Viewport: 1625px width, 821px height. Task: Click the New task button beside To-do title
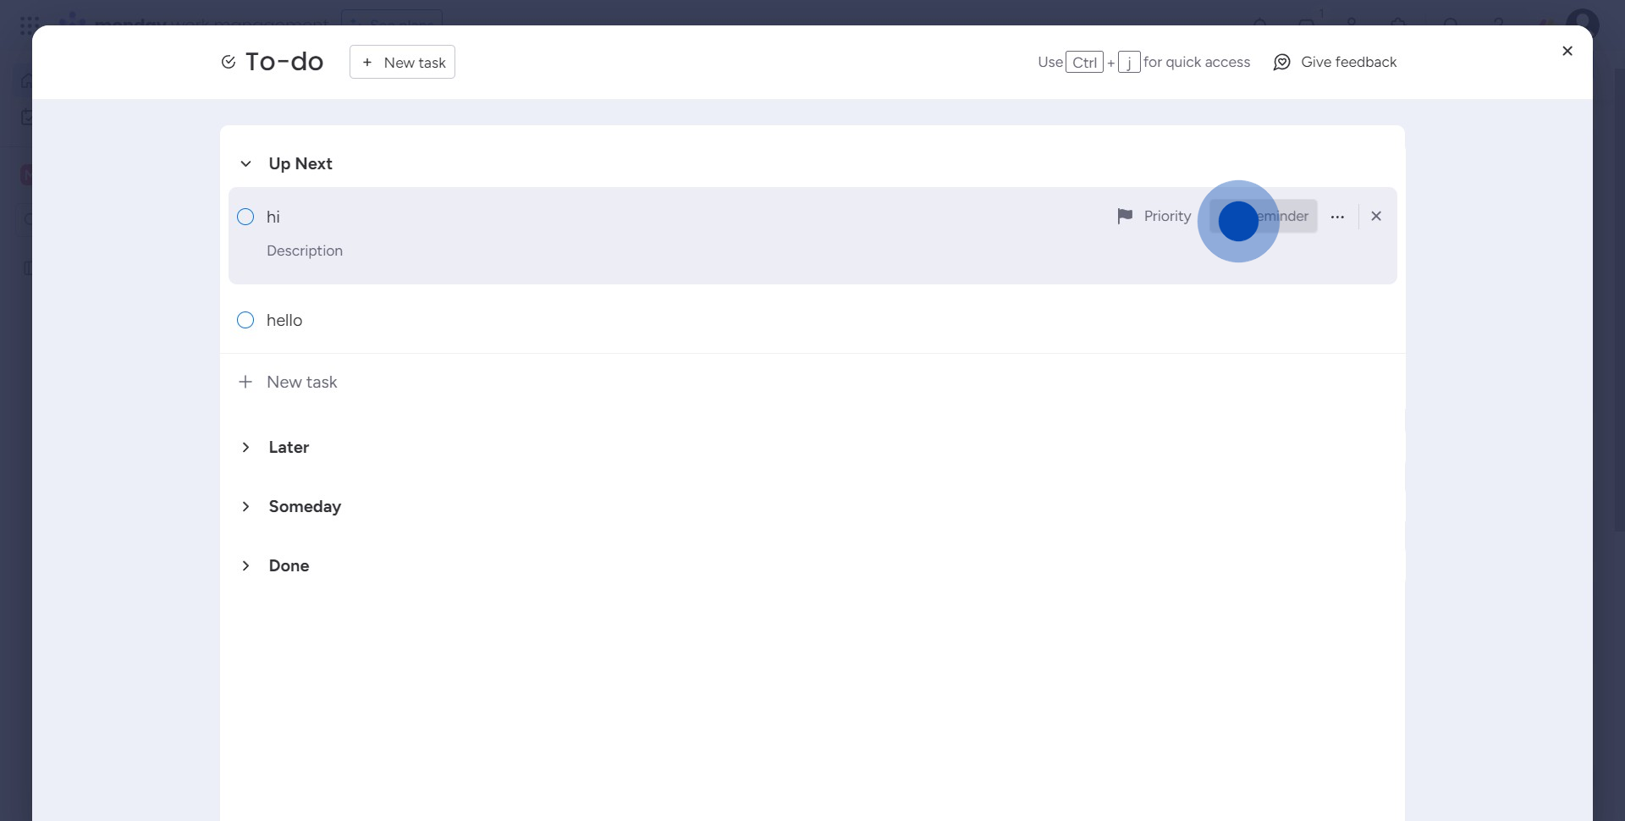402,62
